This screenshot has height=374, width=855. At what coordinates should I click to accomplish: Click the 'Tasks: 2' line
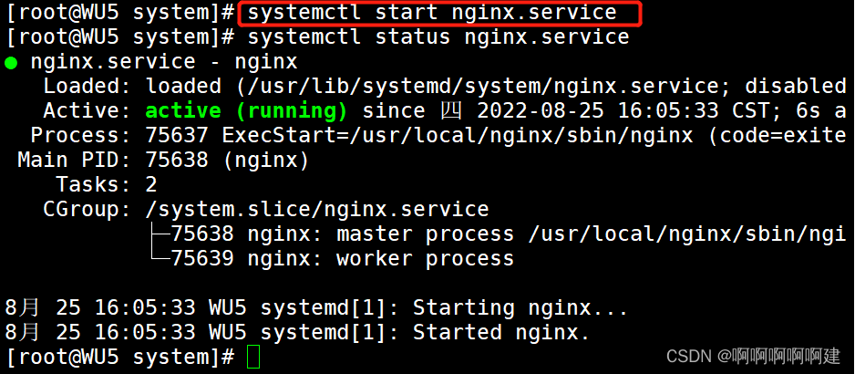pyautogui.click(x=107, y=184)
